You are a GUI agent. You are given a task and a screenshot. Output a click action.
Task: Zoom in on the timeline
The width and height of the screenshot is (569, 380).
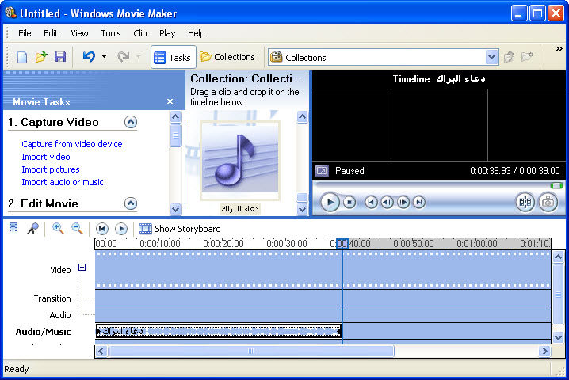(58, 229)
